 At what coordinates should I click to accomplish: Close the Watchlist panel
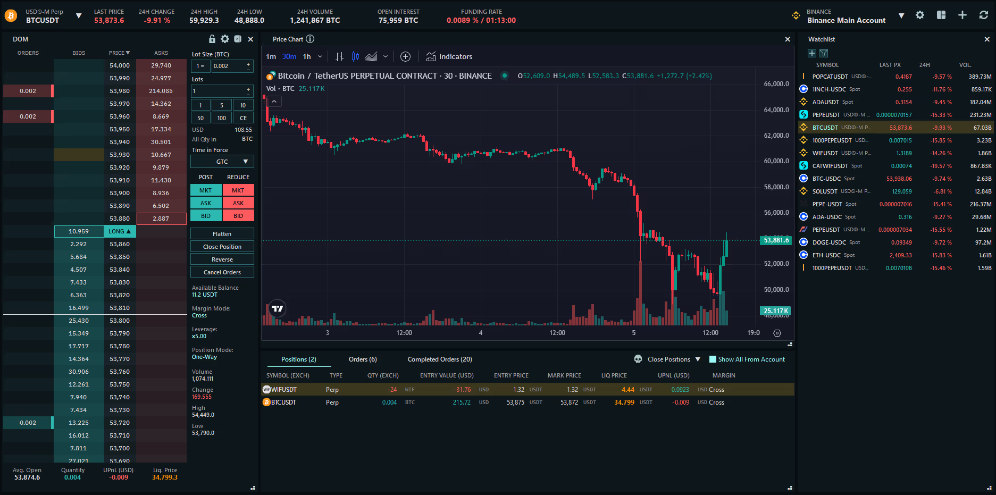[987, 39]
